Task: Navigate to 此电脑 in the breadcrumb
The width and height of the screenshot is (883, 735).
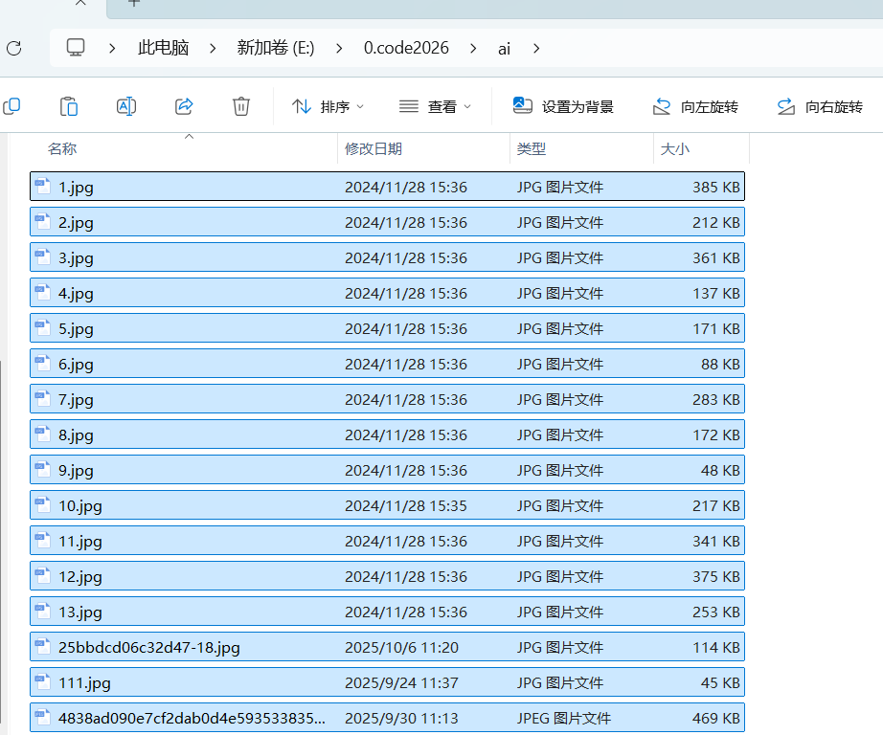Action: point(163,47)
